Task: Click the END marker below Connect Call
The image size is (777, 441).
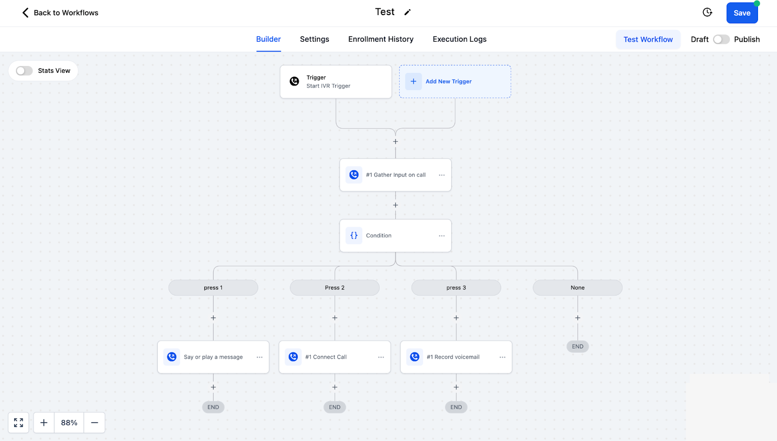Action: click(x=335, y=407)
